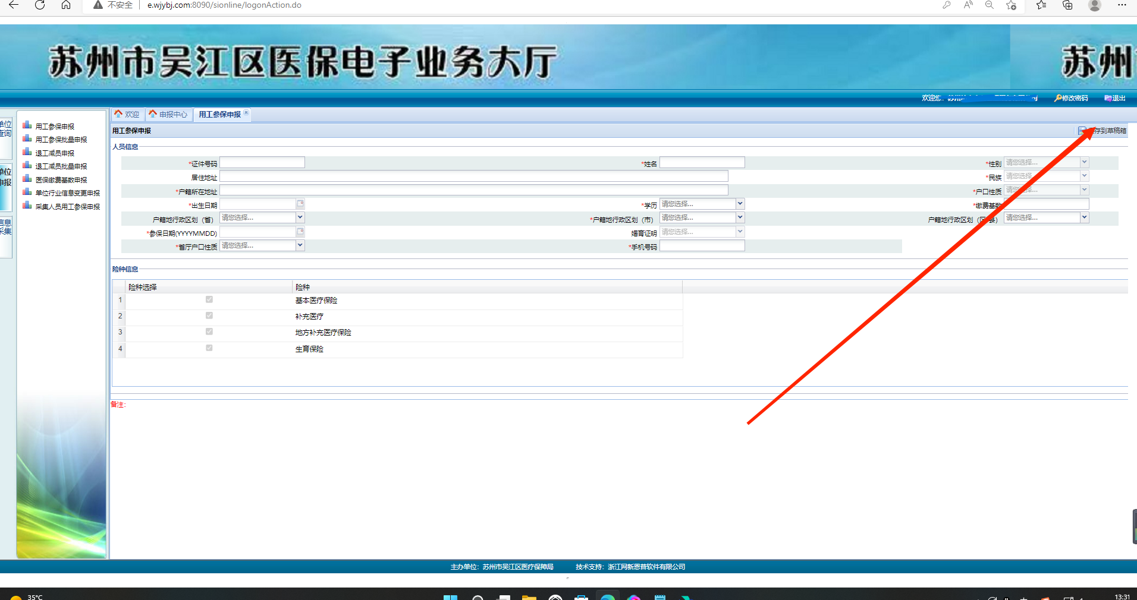
Task: Click the 缴费基数 input field
Action: pyautogui.click(x=1047, y=204)
